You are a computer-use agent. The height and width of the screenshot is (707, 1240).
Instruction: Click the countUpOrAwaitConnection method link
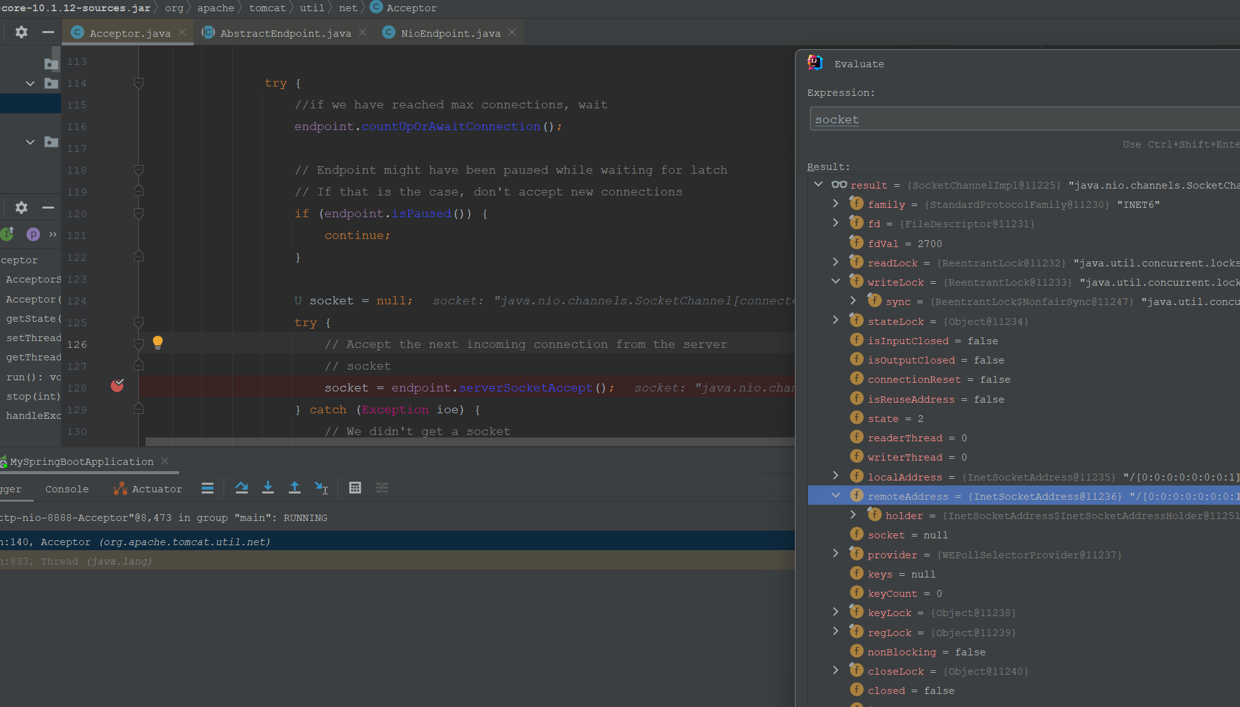451,126
